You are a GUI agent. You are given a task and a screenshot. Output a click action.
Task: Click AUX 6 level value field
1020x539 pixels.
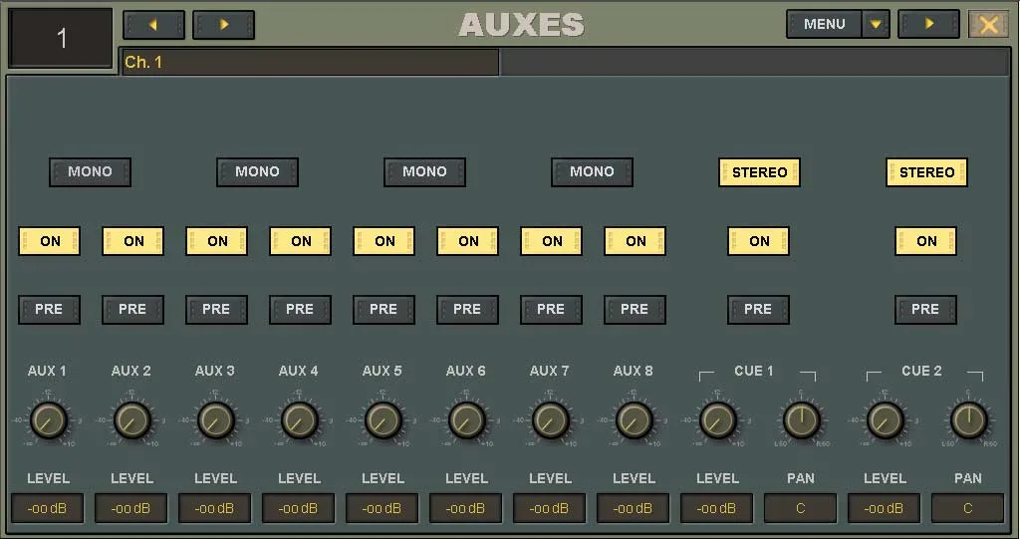click(x=465, y=508)
